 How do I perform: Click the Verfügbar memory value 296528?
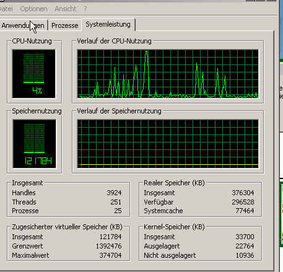tap(243, 202)
